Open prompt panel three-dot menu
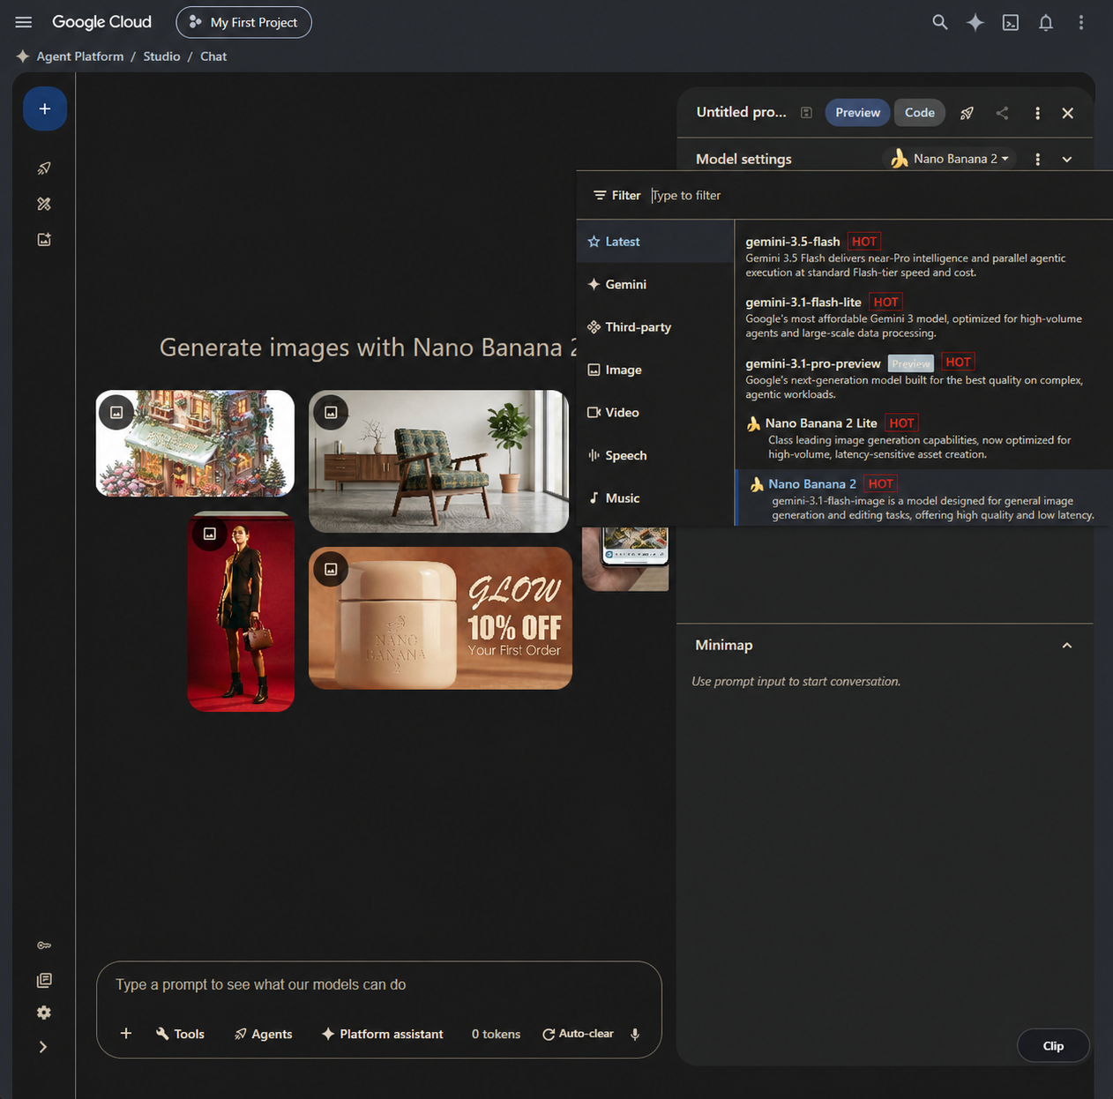Viewport: 1113px width, 1099px height. tap(1038, 113)
